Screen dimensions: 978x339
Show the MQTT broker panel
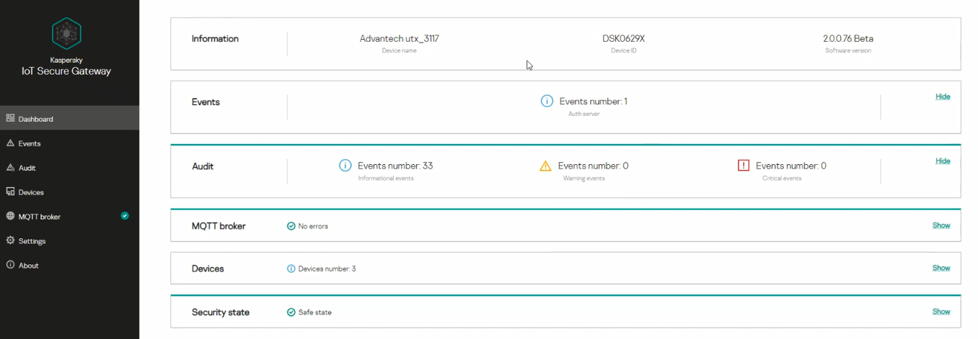(941, 225)
